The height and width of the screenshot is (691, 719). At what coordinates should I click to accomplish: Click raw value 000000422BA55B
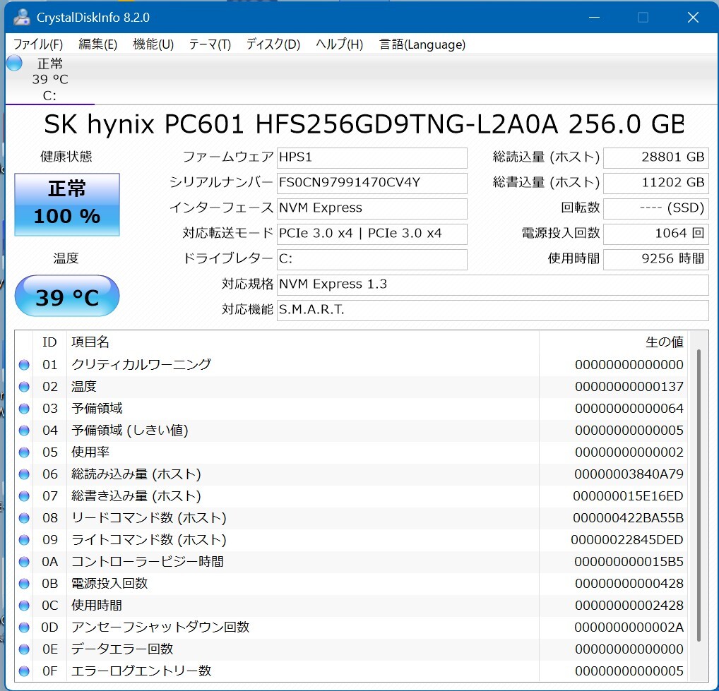[x=628, y=518]
